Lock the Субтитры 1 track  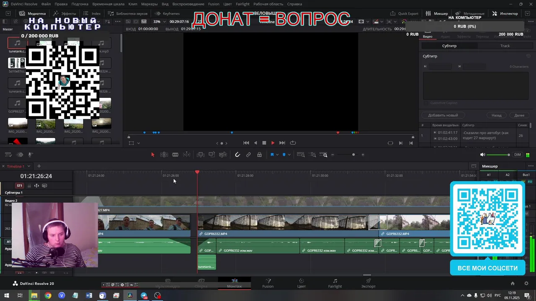29,186
